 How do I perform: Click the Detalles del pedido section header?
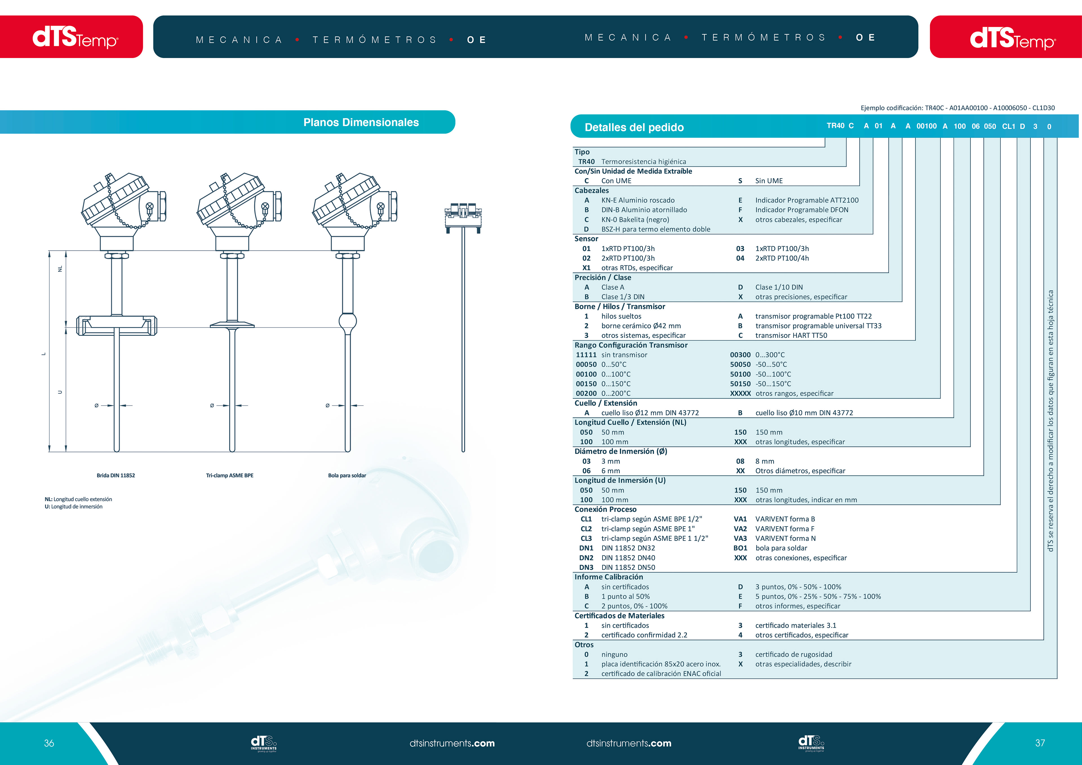(634, 127)
